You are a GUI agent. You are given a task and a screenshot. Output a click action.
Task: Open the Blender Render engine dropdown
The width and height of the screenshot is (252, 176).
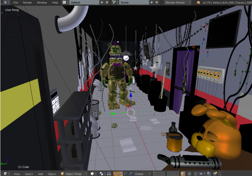tap(178, 3)
